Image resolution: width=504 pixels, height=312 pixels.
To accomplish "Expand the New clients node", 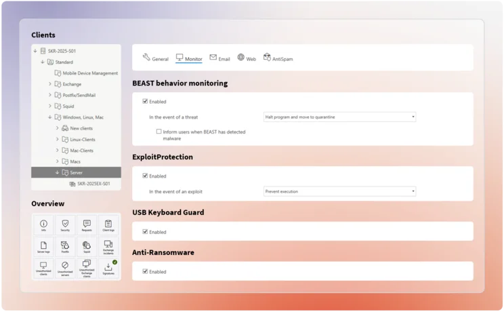I will [x=57, y=128].
